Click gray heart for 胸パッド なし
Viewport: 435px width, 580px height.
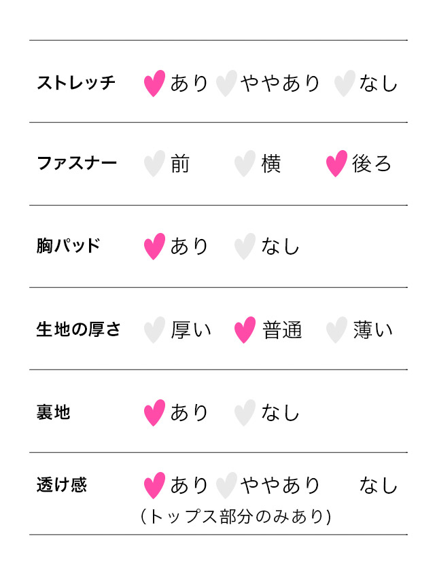click(x=245, y=247)
